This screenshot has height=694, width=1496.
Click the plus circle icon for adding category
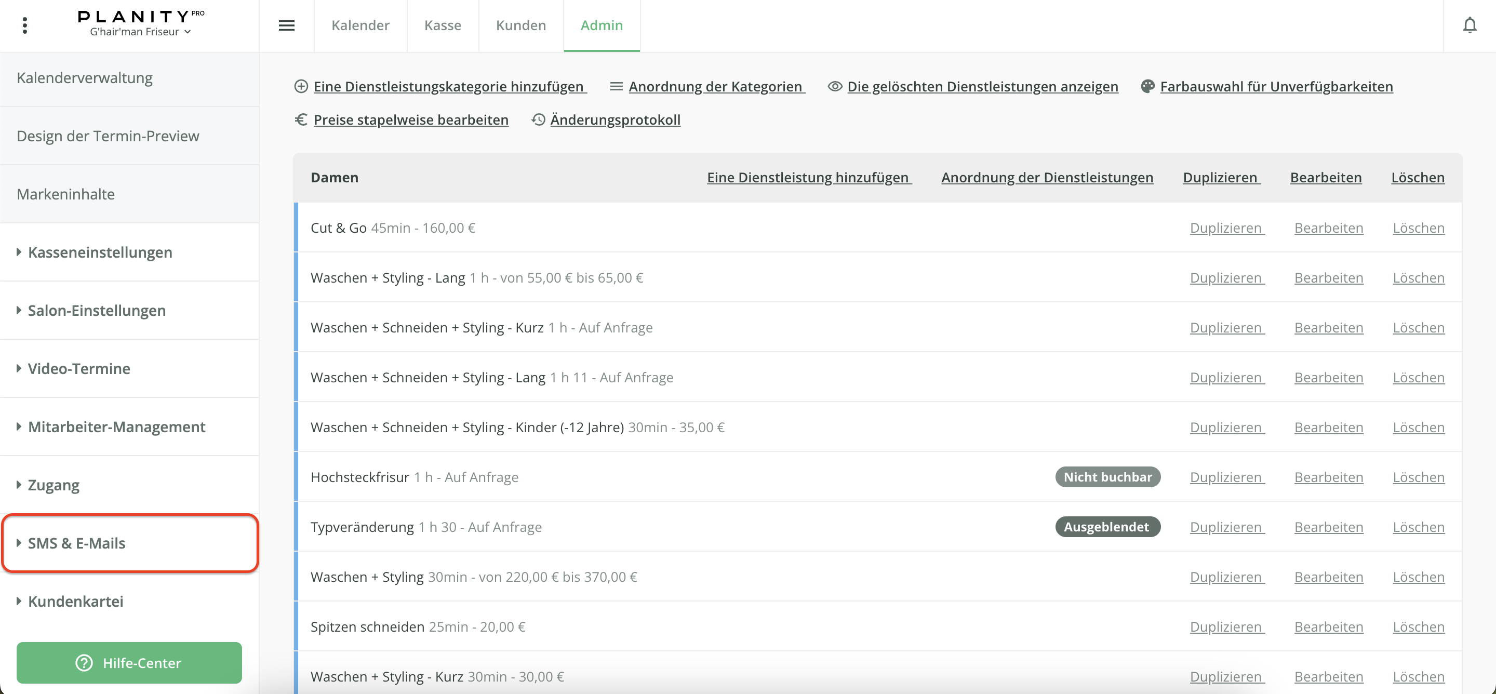point(301,87)
